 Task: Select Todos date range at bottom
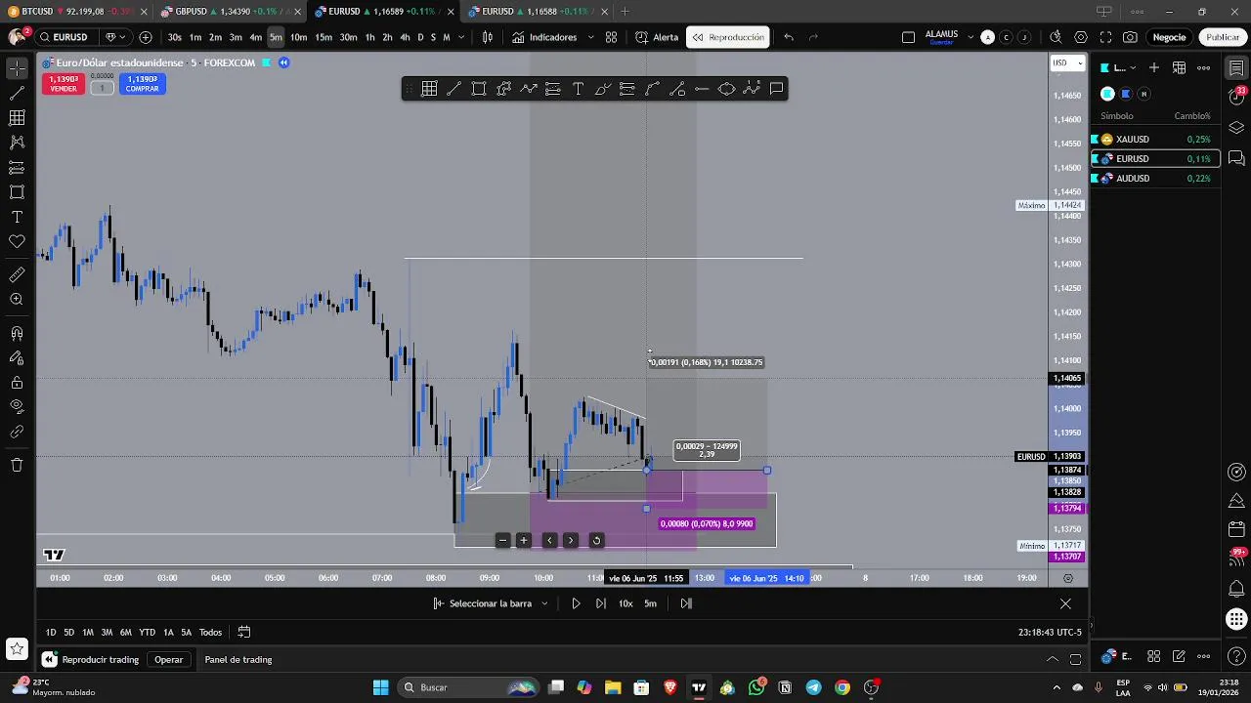coord(210,633)
